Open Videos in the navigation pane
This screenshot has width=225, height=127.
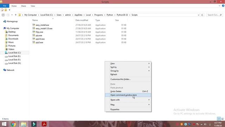pyautogui.click(x=11, y=49)
